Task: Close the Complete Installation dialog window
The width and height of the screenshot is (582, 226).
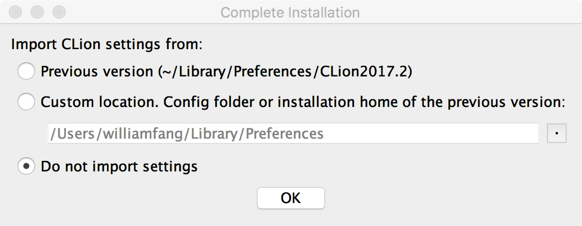Action: pyautogui.click(x=15, y=12)
